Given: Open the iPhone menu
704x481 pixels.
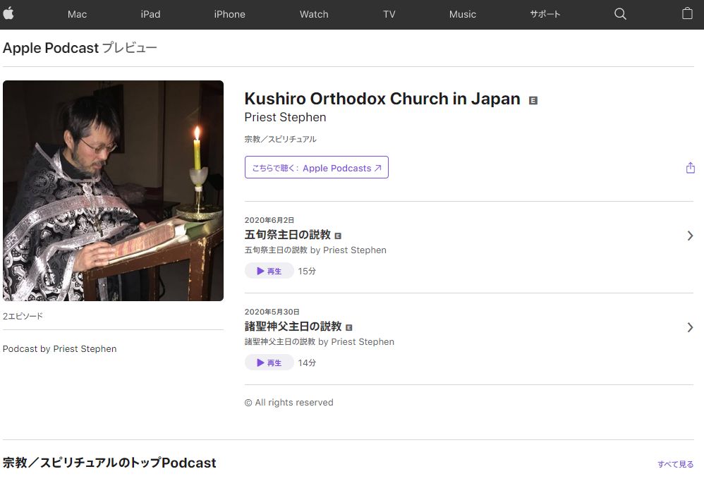Looking at the screenshot, I should [229, 14].
